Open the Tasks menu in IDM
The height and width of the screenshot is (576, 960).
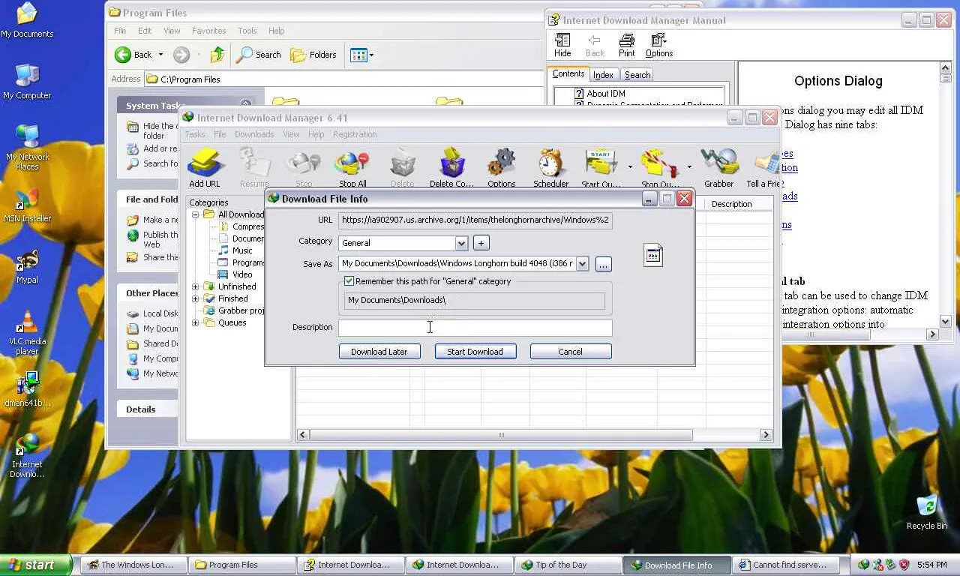(x=195, y=134)
